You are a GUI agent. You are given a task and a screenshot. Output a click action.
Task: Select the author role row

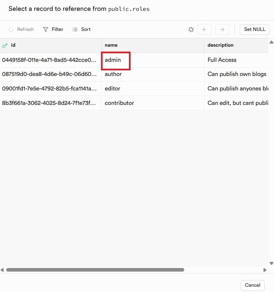(134, 74)
